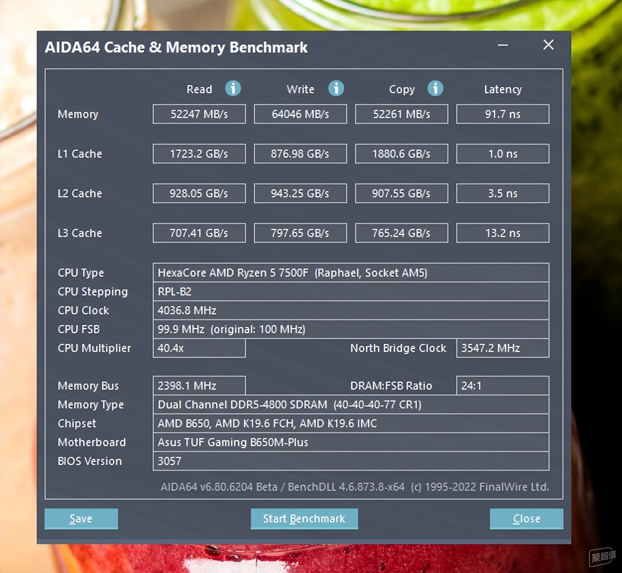Screen dimensions: 622x573
Task: Select Memory write value 64046 MB/s
Action: (301, 114)
